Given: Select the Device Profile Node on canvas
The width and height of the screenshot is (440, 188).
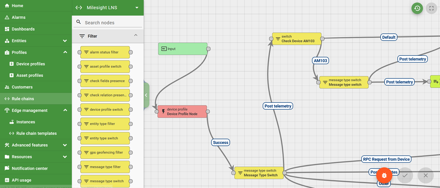Looking at the screenshot, I should click(x=182, y=112).
